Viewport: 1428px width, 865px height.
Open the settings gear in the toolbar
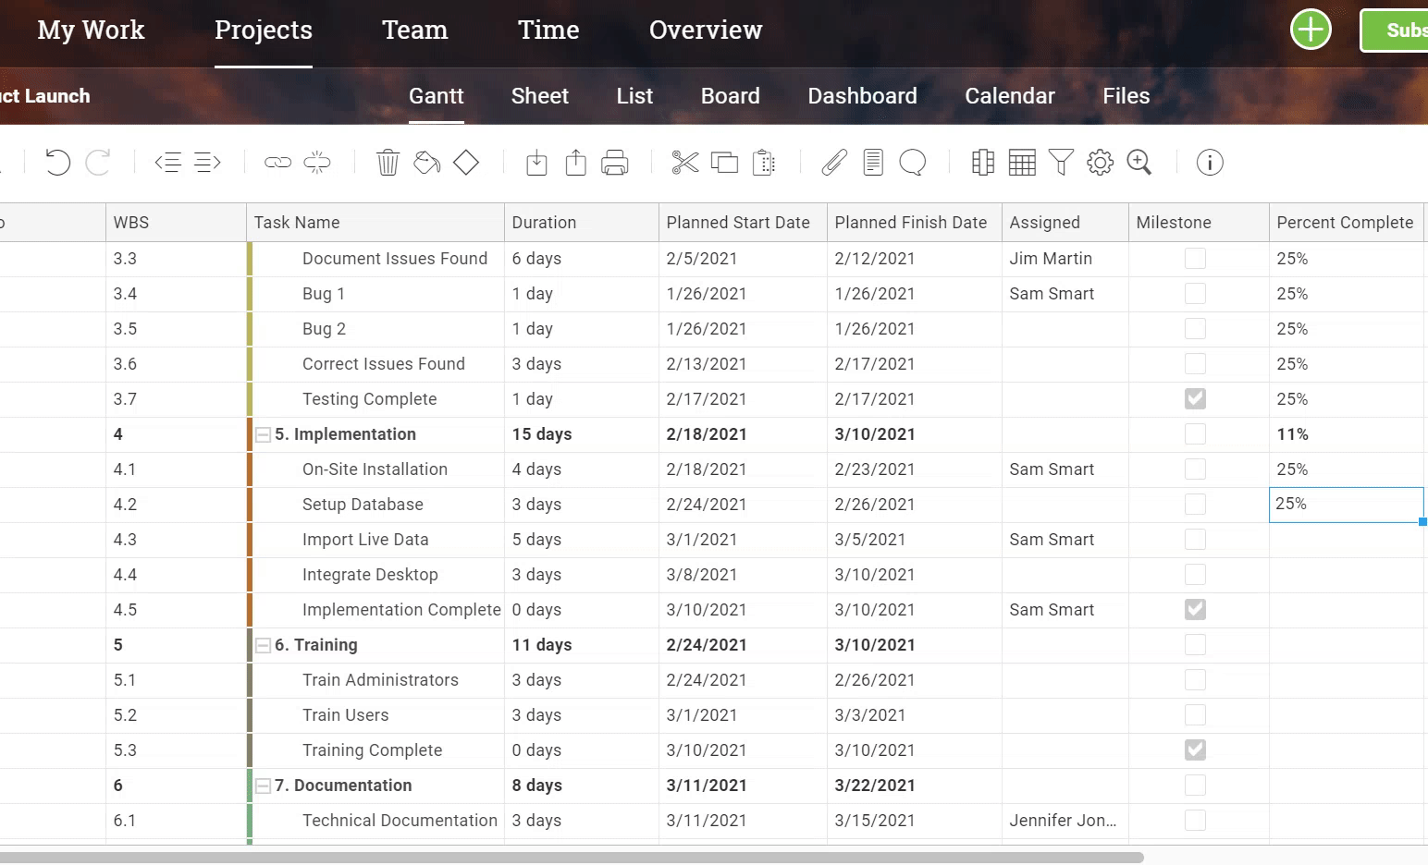(x=1100, y=162)
